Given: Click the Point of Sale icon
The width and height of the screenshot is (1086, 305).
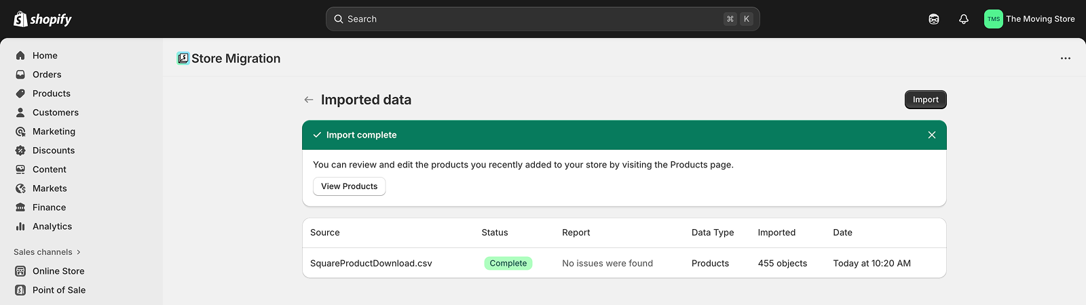Looking at the screenshot, I should 20,290.
